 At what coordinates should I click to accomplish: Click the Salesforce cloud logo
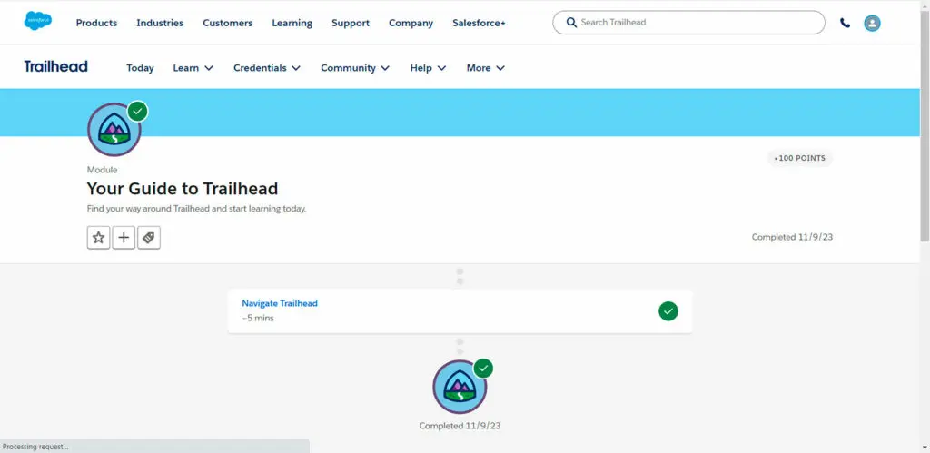click(x=38, y=21)
